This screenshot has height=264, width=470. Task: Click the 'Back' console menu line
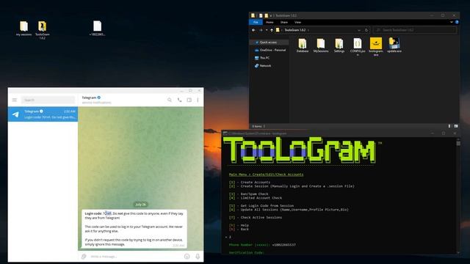239,230
